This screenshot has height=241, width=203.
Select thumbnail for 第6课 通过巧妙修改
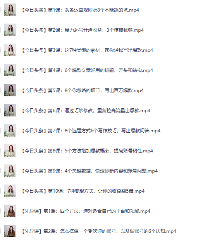coord(10,110)
